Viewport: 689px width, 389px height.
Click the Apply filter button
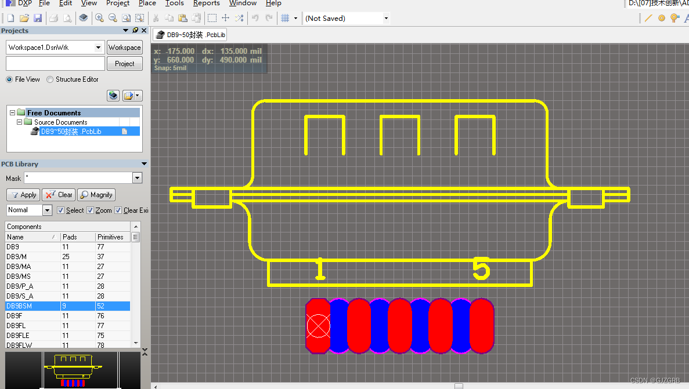tap(23, 195)
